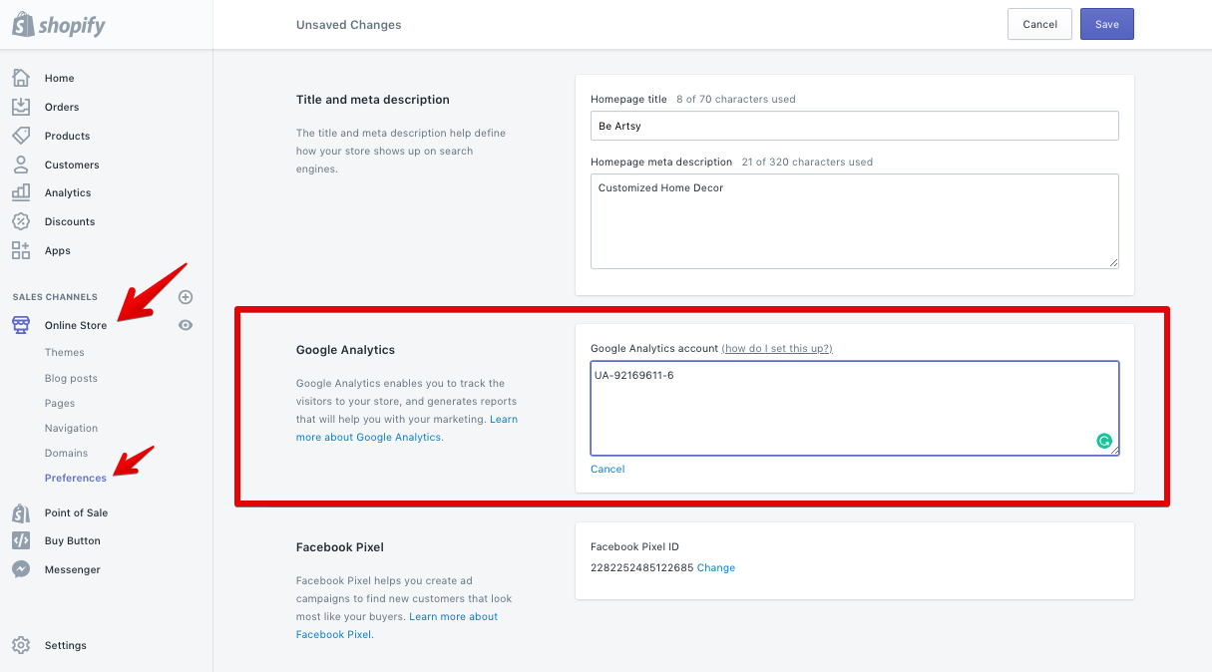1212x672 pixels.
Task: Click the Products tag icon
Action: click(x=21, y=136)
